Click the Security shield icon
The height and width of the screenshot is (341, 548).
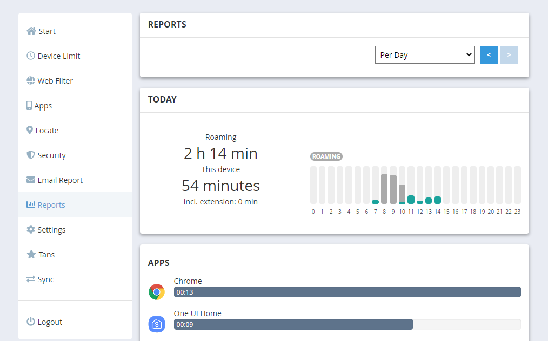click(31, 155)
